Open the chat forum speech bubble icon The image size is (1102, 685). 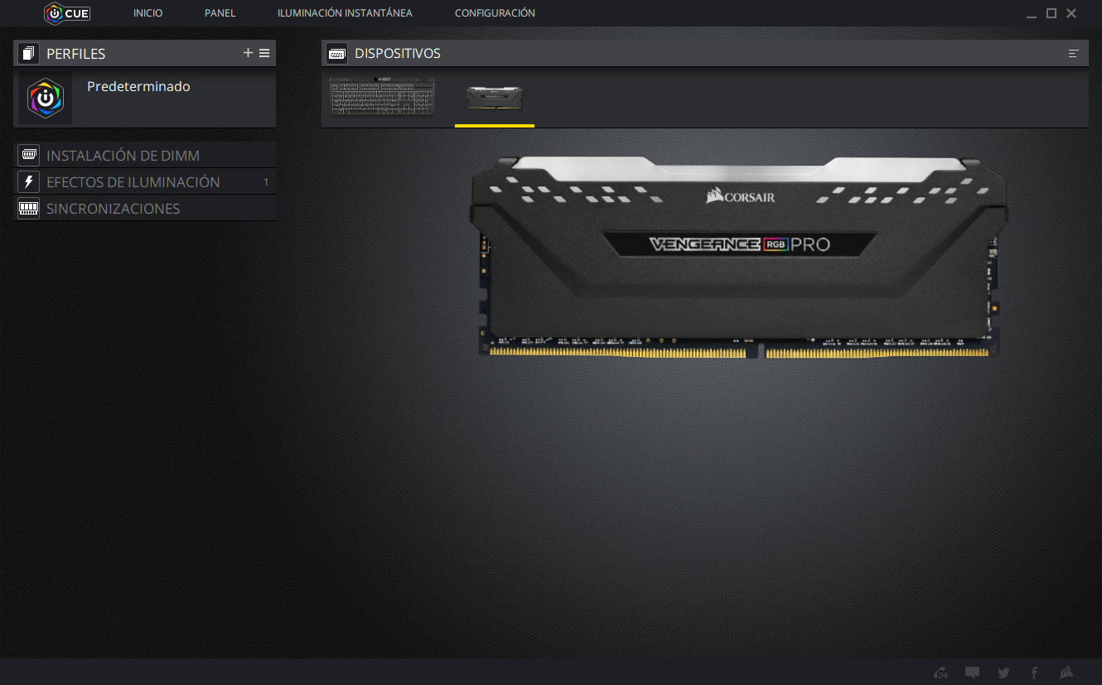(973, 673)
